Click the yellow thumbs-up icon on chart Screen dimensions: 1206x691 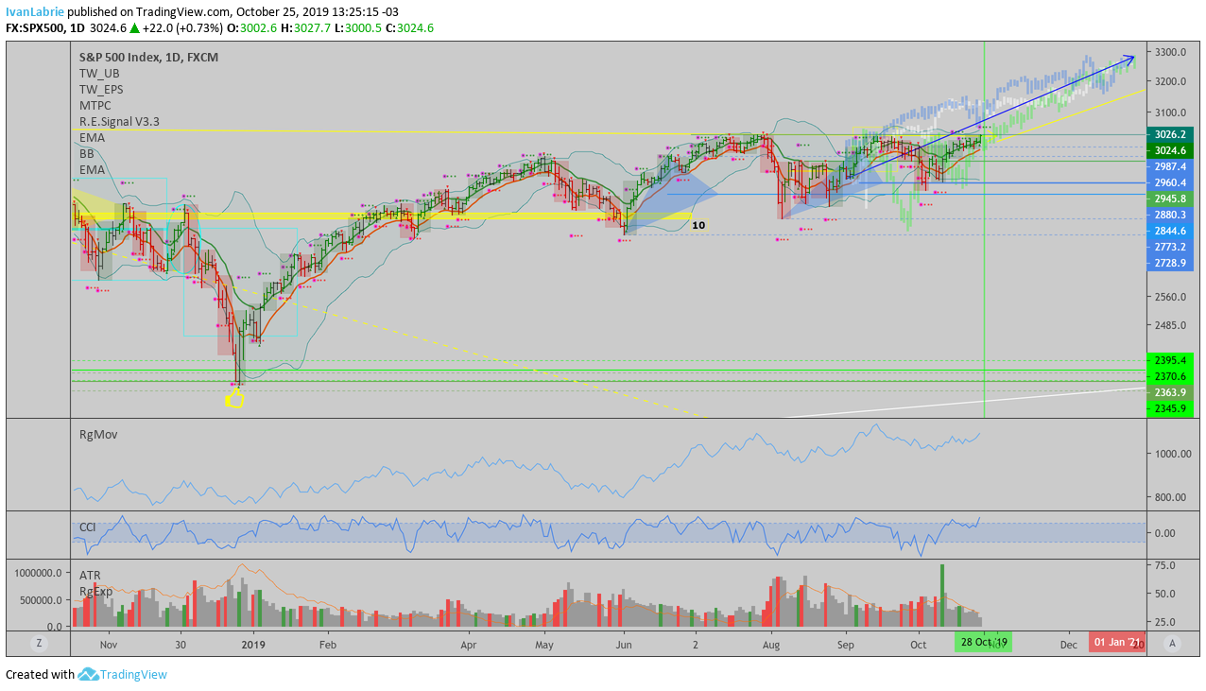tap(234, 399)
